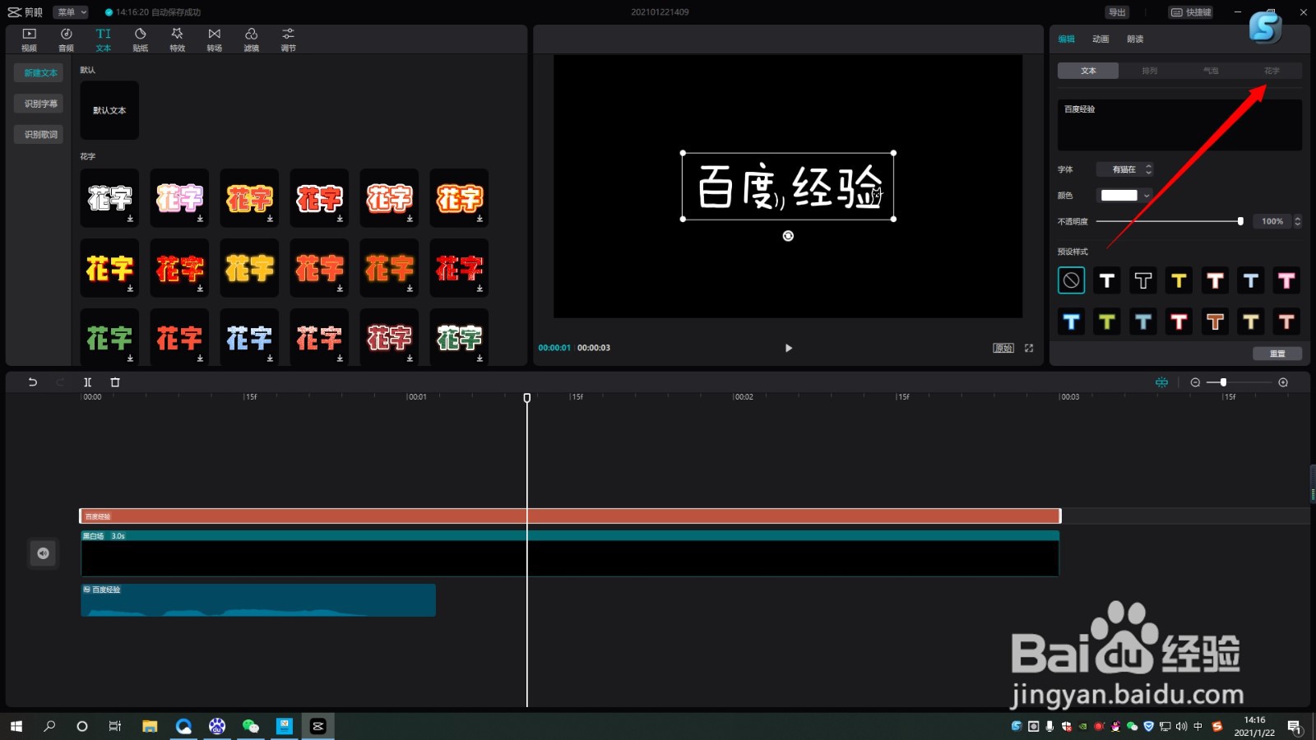Select the 文本 sub-tab
The height and width of the screenshot is (740, 1316).
coord(1088,71)
